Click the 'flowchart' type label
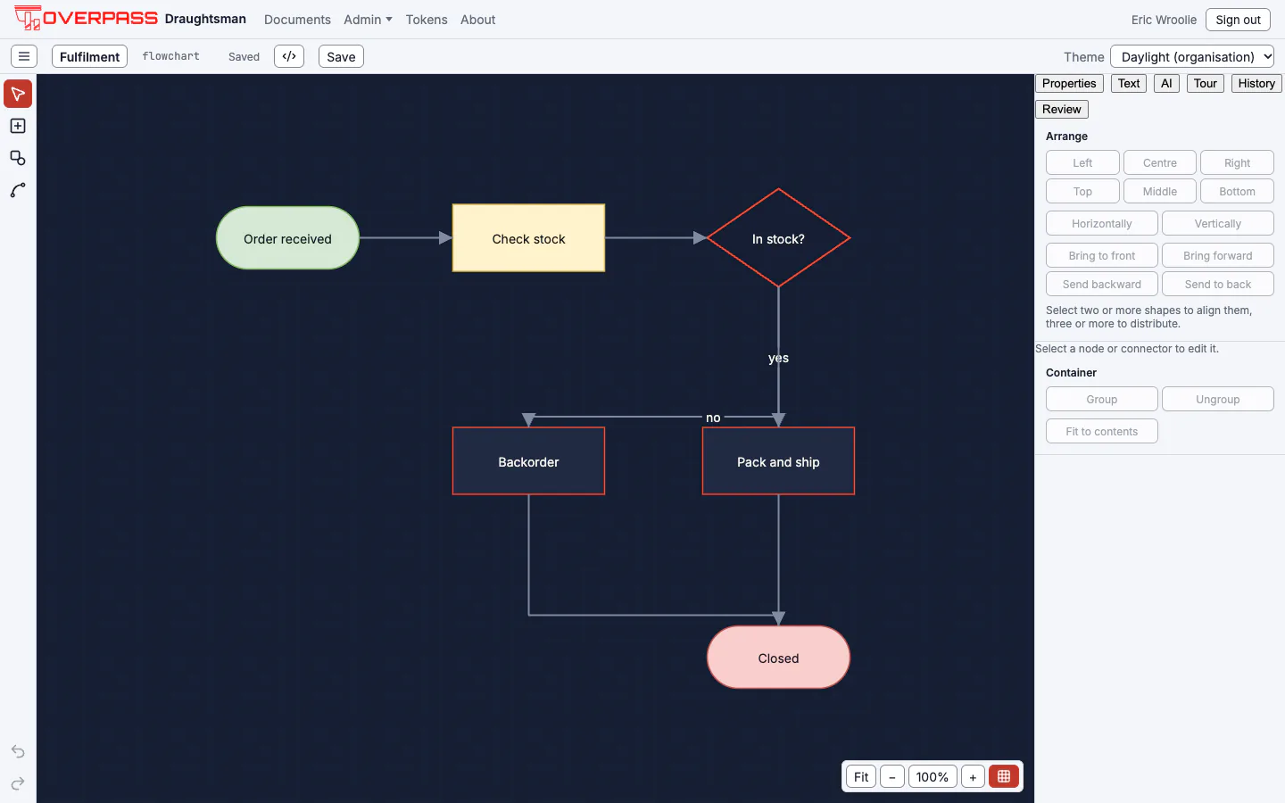The height and width of the screenshot is (803, 1285). pos(170,56)
